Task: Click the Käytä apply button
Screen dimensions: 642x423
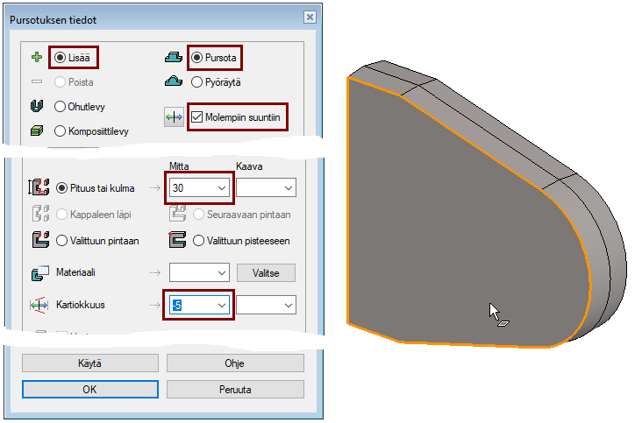Action: [89, 363]
